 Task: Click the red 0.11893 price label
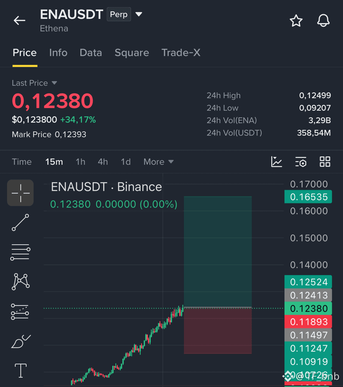[x=308, y=322]
